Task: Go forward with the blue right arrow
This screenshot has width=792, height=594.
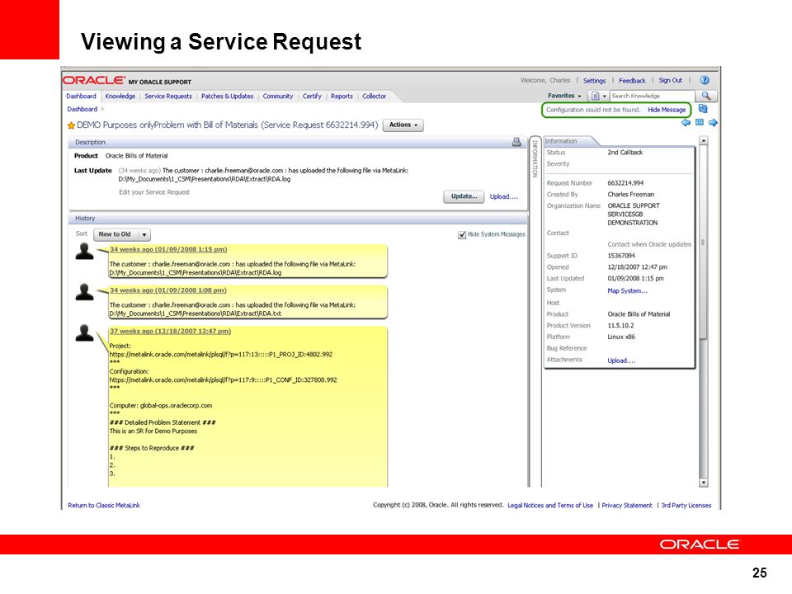Action: (x=713, y=122)
